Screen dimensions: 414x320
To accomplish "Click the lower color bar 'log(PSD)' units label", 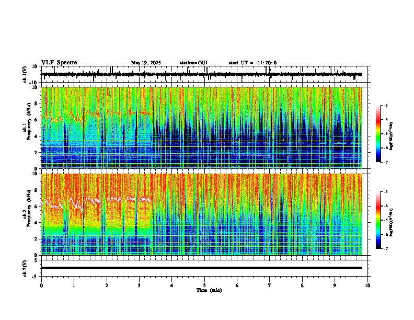I will (x=392, y=222).
